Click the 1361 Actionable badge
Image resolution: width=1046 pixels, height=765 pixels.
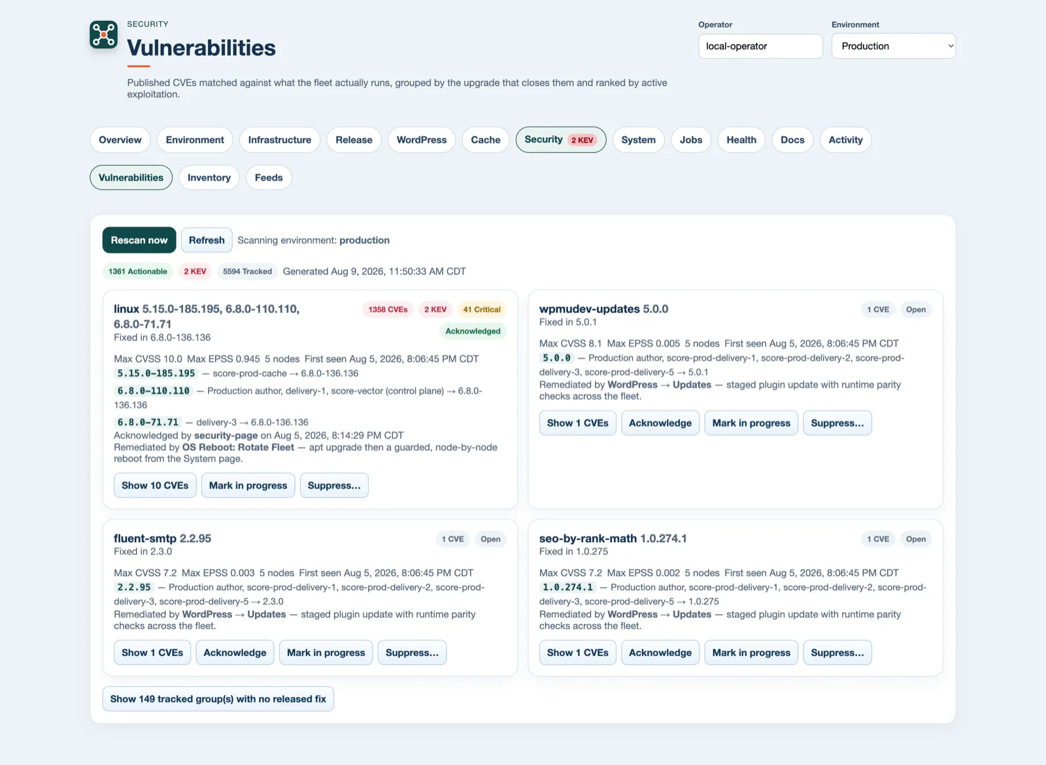tap(138, 272)
